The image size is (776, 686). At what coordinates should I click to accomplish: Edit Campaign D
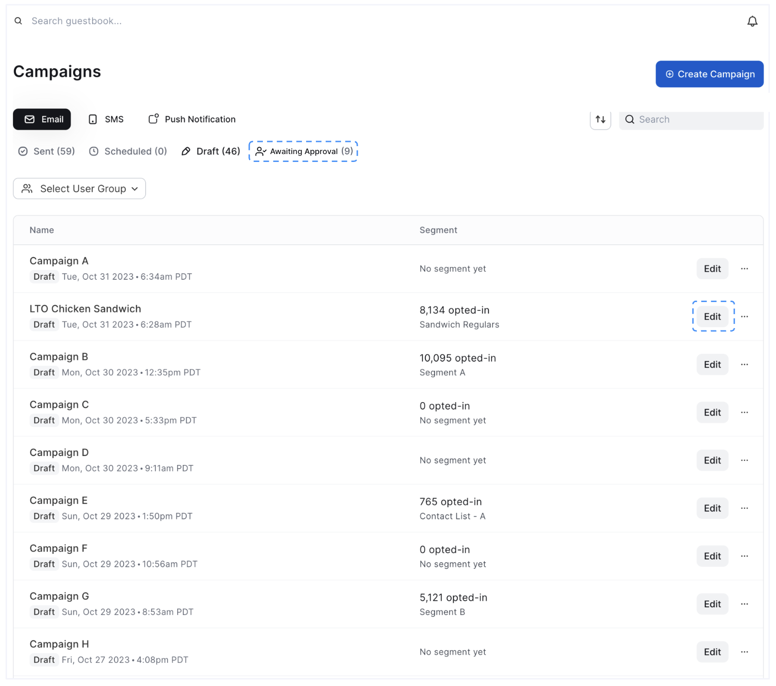click(x=712, y=461)
